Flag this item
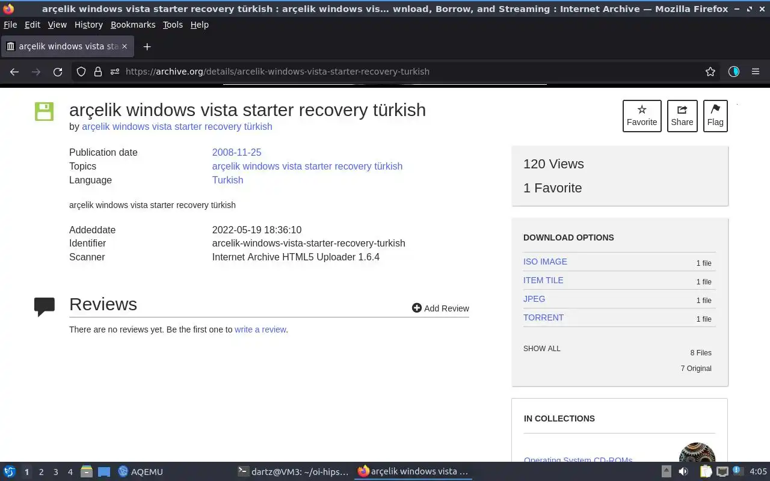The height and width of the screenshot is (481, 770). click(715, 115)
